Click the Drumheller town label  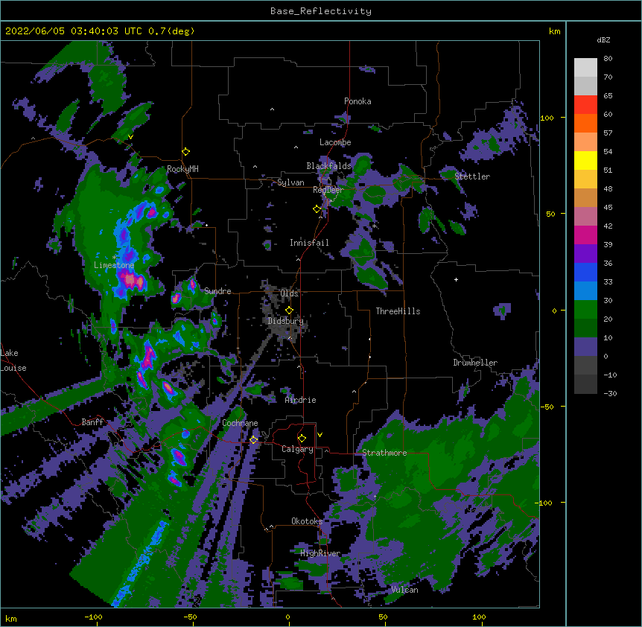[x=475, y=363]
